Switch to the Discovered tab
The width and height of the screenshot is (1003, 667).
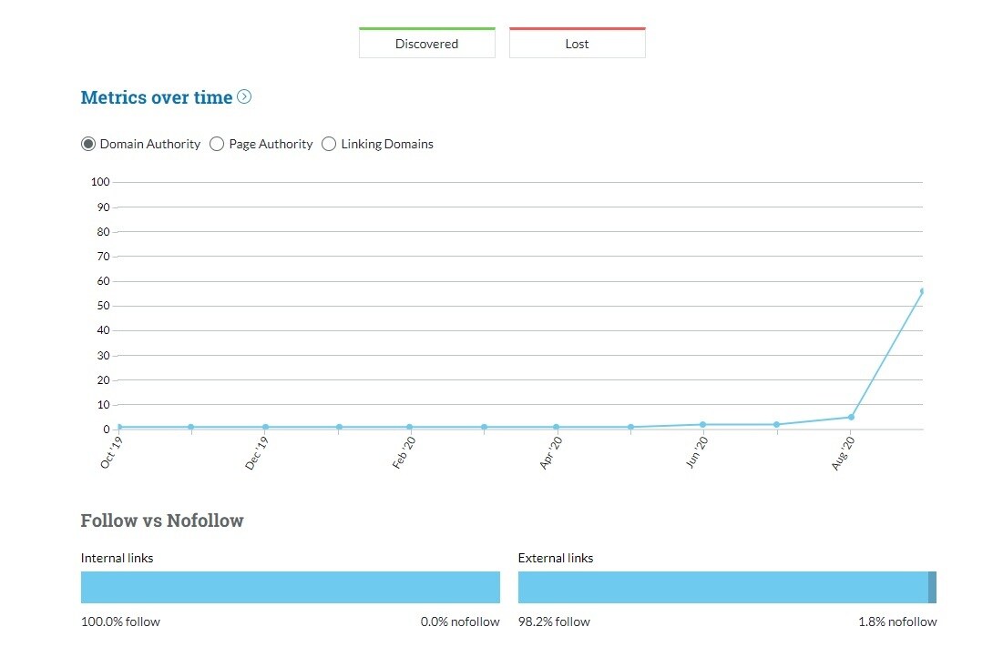[426, 43]
